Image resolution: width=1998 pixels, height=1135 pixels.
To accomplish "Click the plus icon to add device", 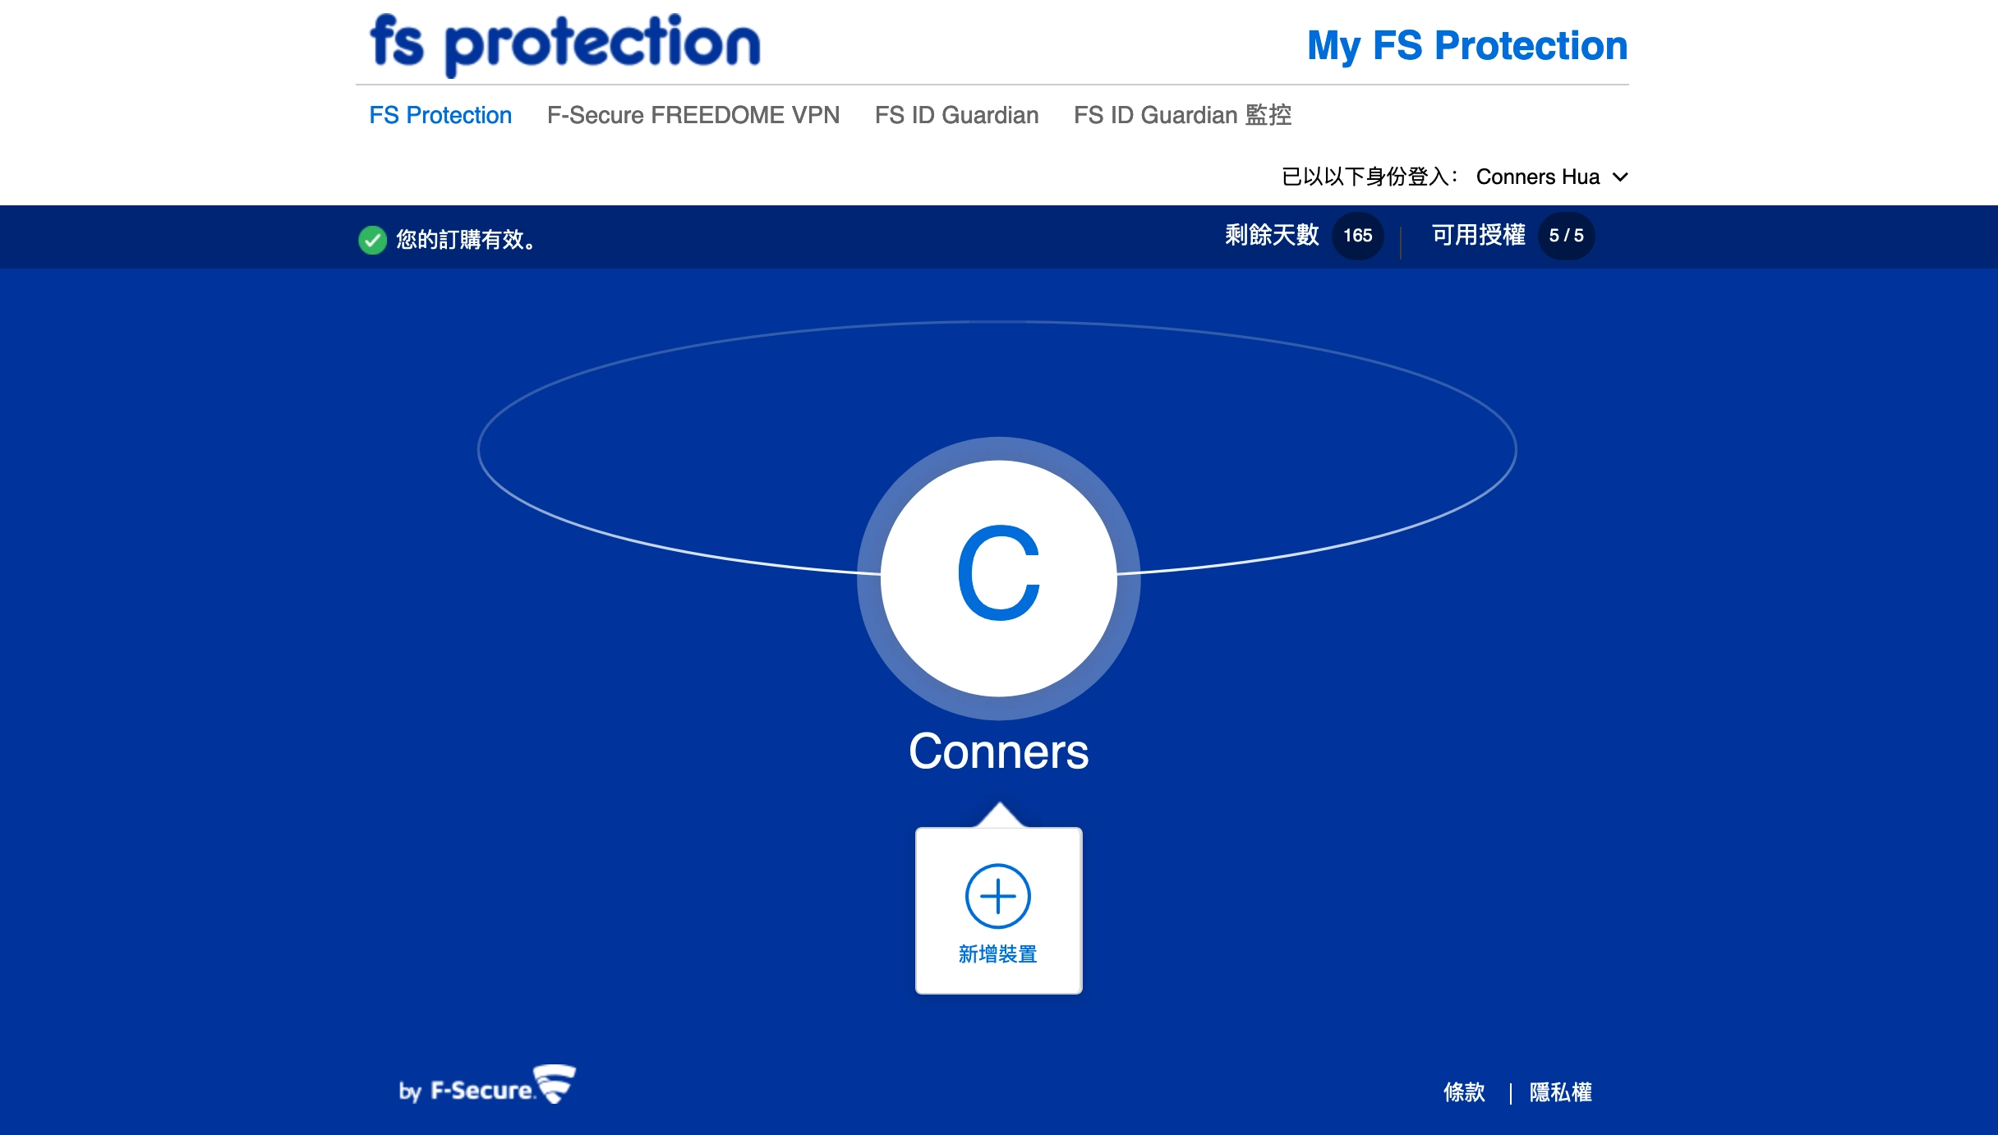I will (998, 896).
